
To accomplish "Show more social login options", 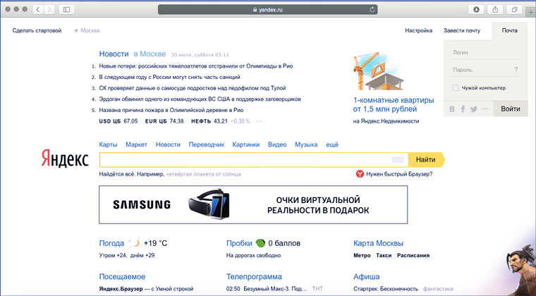I will 485,109.
